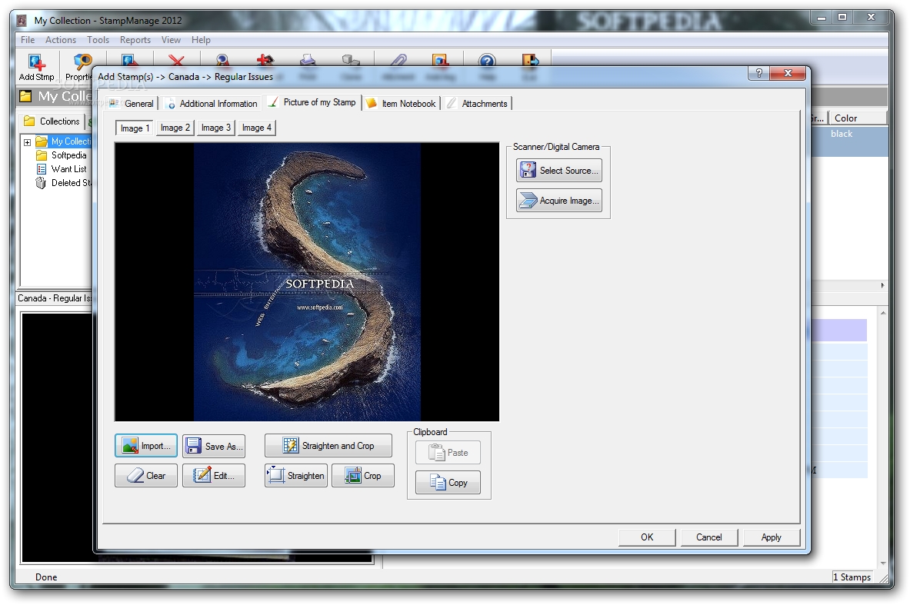Click the Apply button
This screenshot has height=605, width=910.
pyautogui.click(x=771, y=537)
